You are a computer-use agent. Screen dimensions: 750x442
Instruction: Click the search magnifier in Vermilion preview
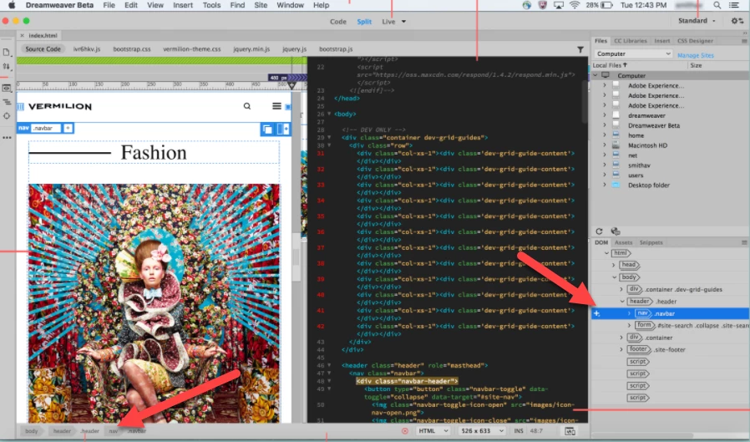click(247, 106)
